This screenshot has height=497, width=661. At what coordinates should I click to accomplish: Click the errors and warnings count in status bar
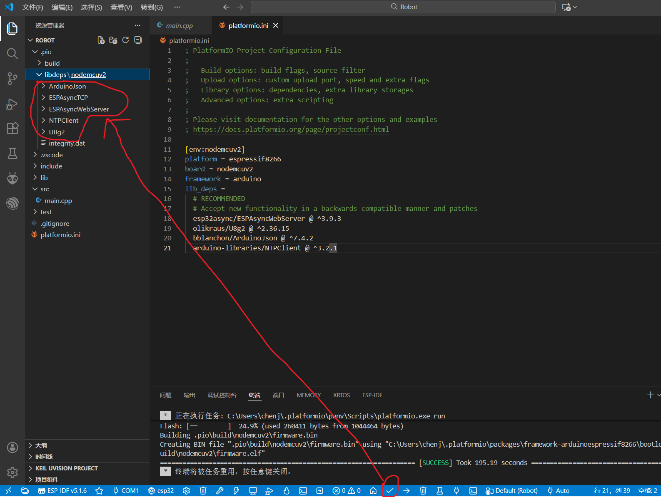(x=347, y=491)
